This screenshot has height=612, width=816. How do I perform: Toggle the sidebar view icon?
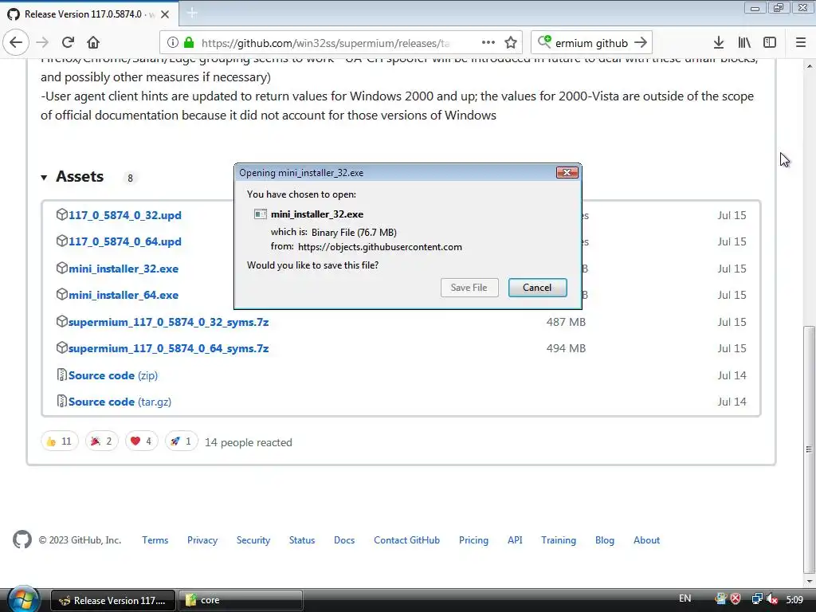pyautogui.click(x=770, y=43)
